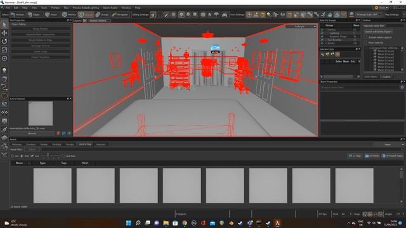Click the Clear button beside Name Filter
The width and height of the screenshot is (406, 228).
(32, 149)
